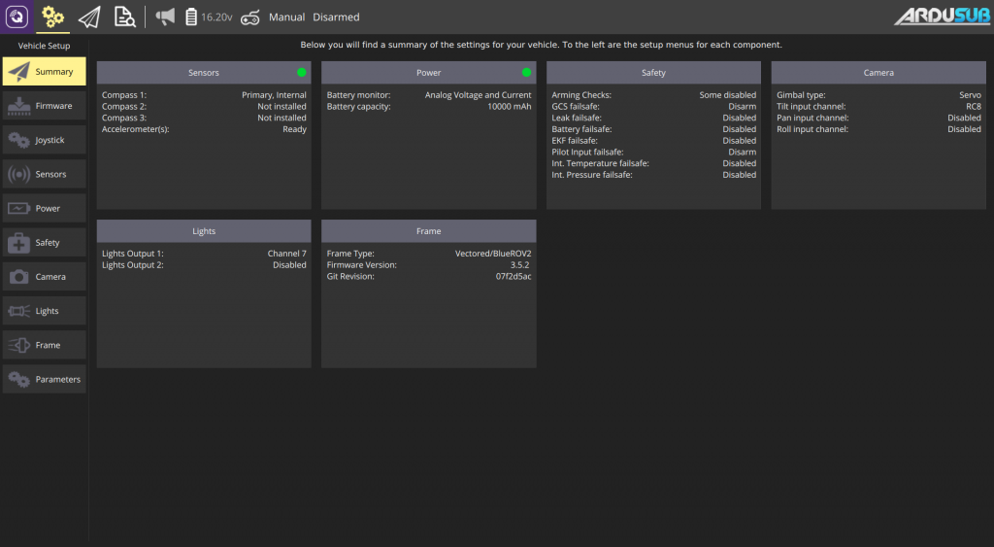Click the Power summary panel header

[428, 73]
